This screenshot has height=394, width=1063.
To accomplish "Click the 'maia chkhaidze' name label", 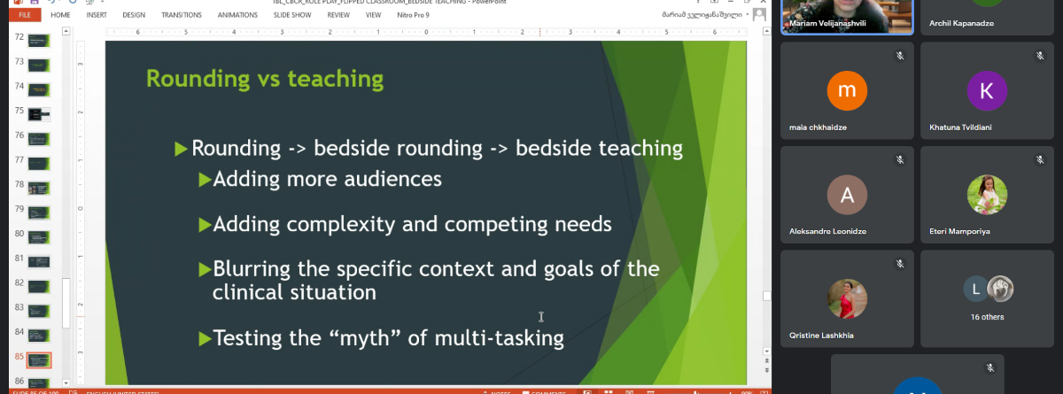I will click(x=816, y=127).
